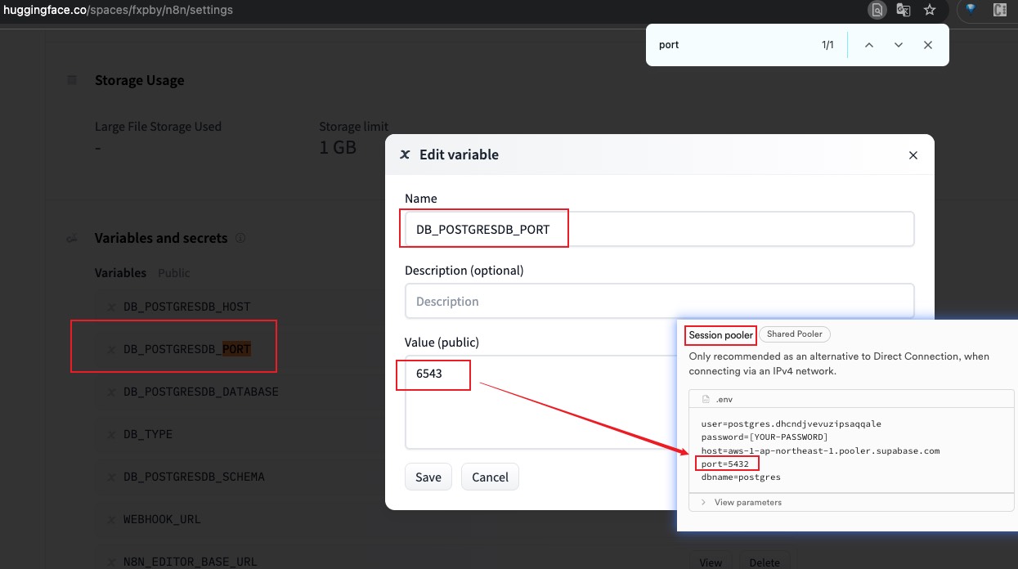The width and height of the screenshot is (1018, 569).
Task: Save the edited variable
Action: coord(428,477)
